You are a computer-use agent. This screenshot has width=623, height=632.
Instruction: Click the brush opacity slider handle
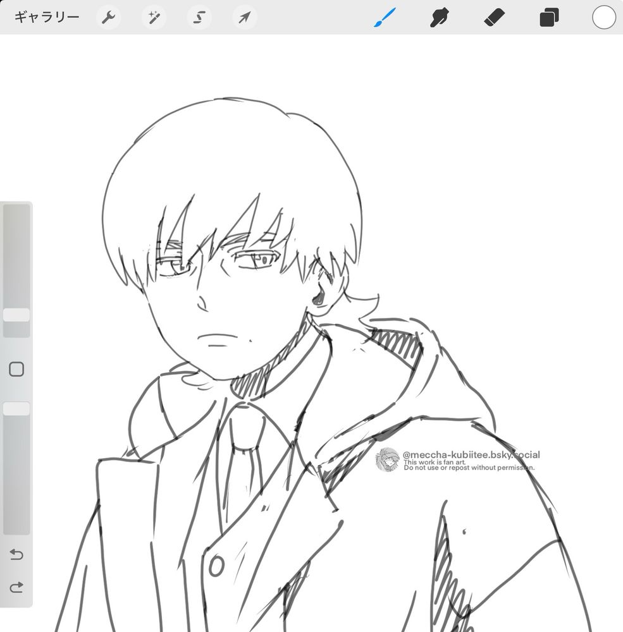(x=16, y=408)
